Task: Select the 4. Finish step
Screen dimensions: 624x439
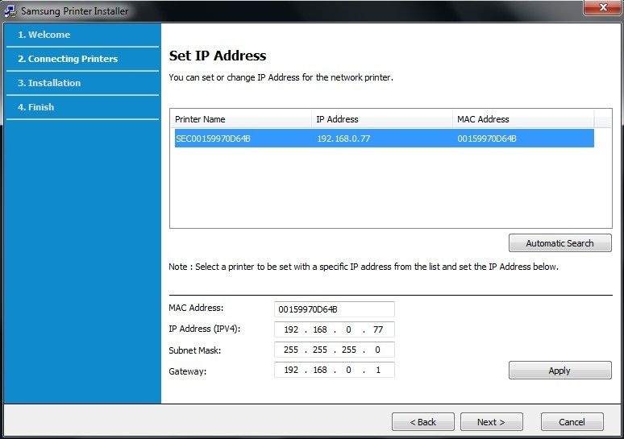Action: click(x=35, y=107)
